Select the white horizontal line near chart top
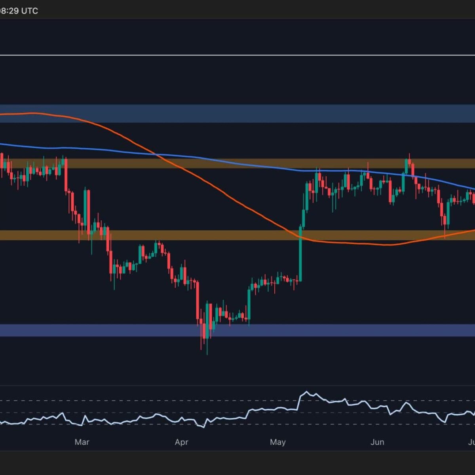475x475 pixels. click(237, 55)
